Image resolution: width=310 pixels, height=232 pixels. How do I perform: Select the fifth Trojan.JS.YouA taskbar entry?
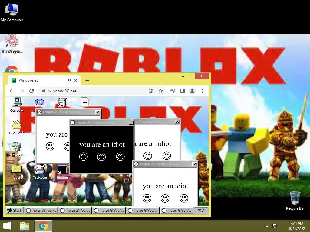click(x=177, y=211)
